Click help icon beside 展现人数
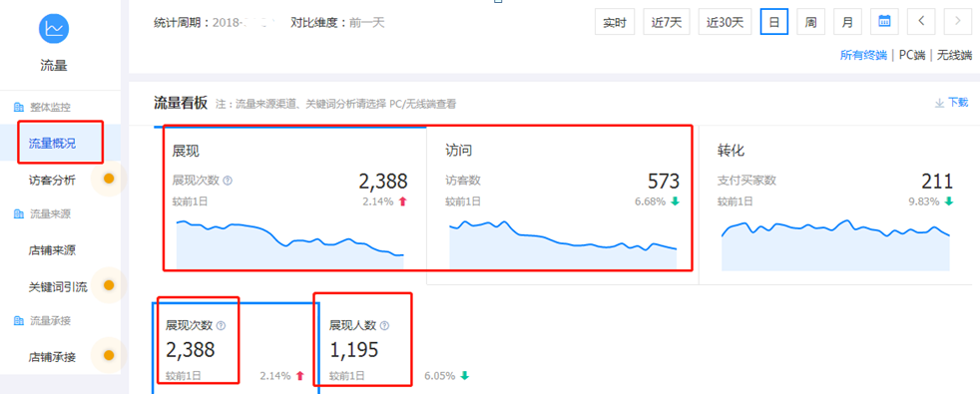 pyautogui.click(x=384, y=326)
